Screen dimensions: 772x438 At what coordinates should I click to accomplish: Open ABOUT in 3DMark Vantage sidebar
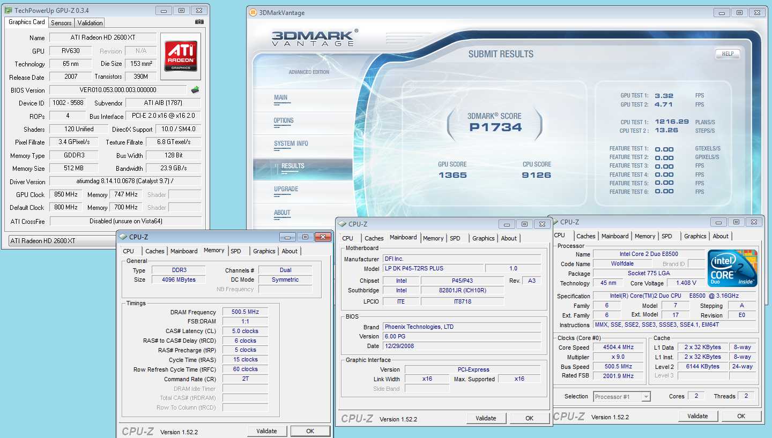(x=282, y=213)
